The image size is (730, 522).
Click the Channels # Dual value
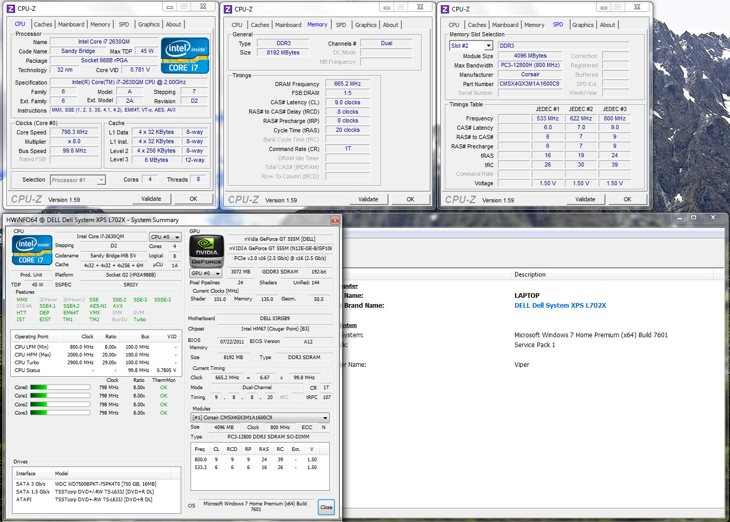[x=386, y=43]
